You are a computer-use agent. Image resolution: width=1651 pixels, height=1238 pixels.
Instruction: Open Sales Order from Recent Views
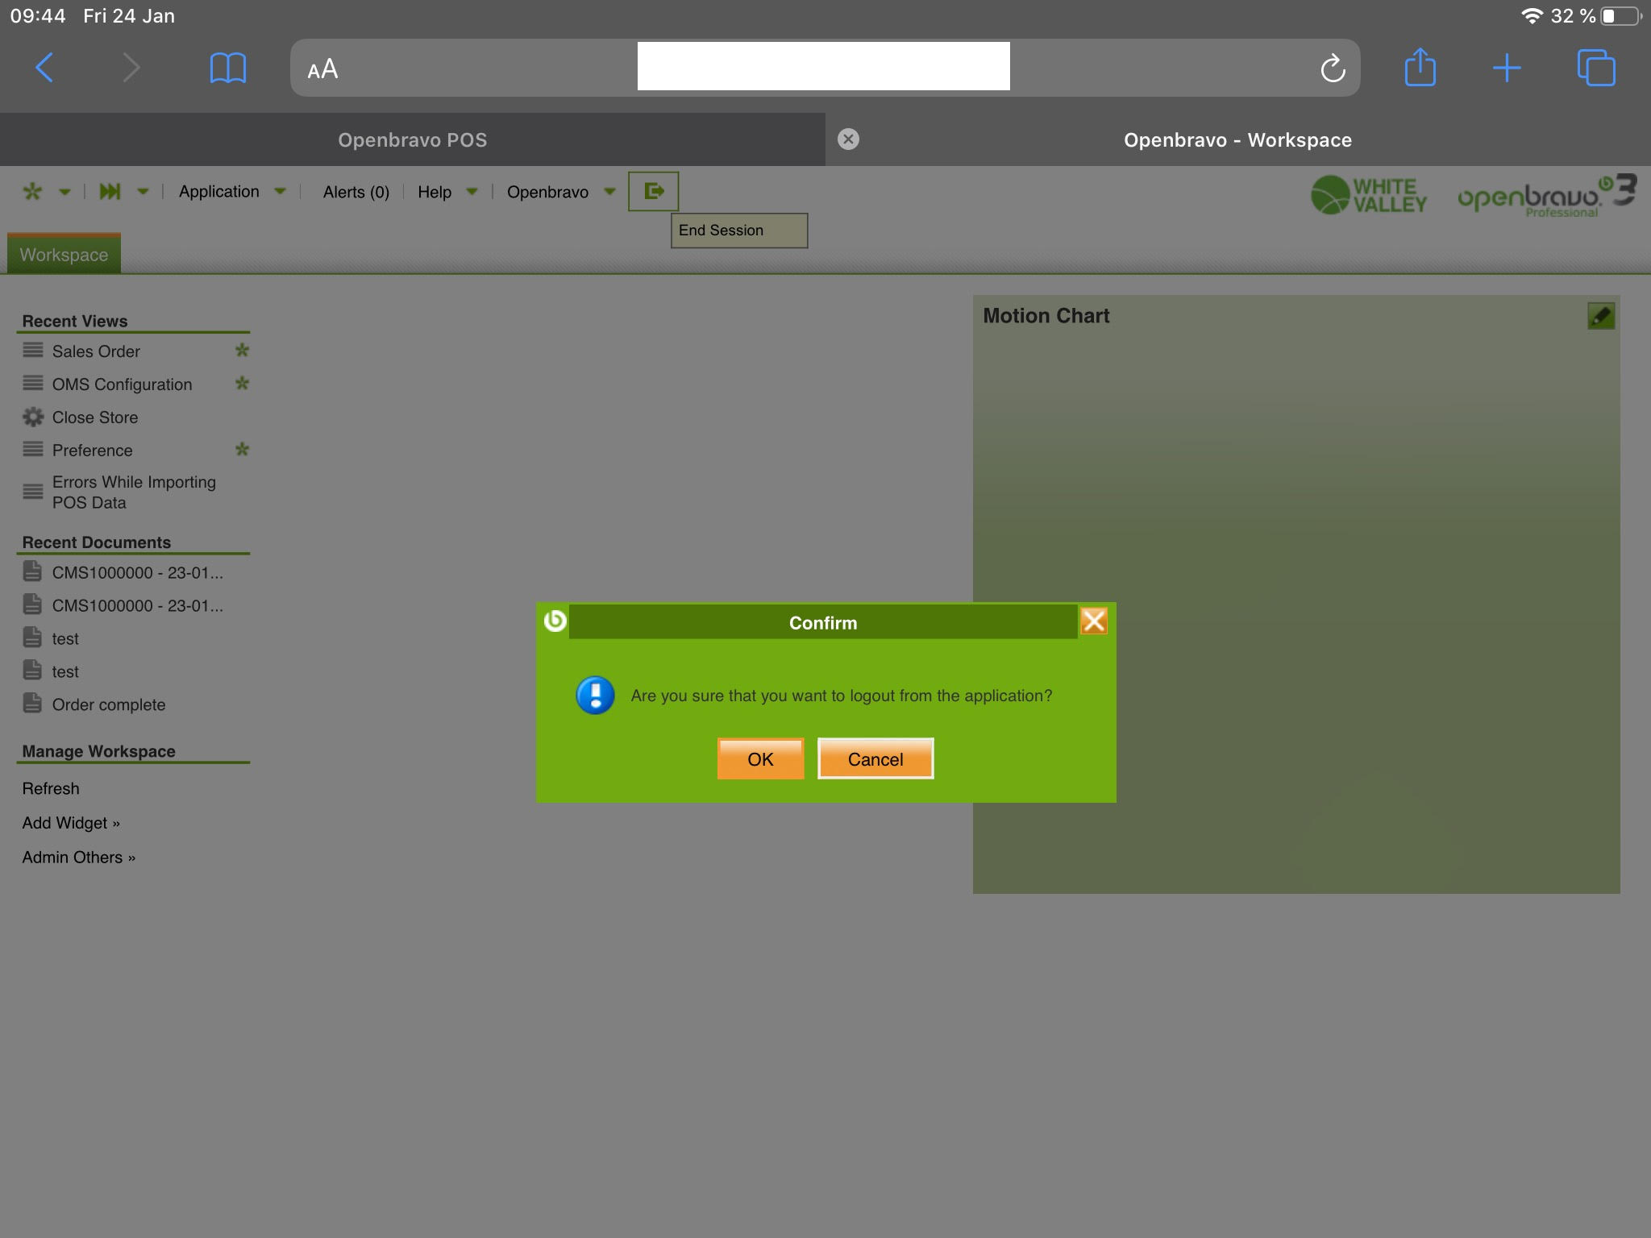[96, 351]
